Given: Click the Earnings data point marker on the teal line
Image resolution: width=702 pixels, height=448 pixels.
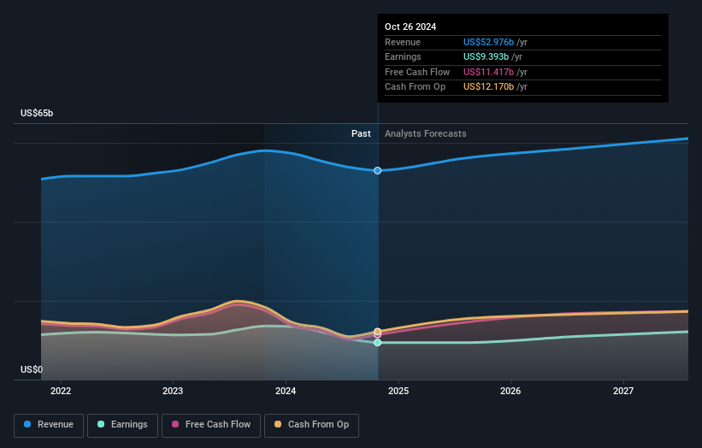Looking at the screenshot, I should point(378,342).
